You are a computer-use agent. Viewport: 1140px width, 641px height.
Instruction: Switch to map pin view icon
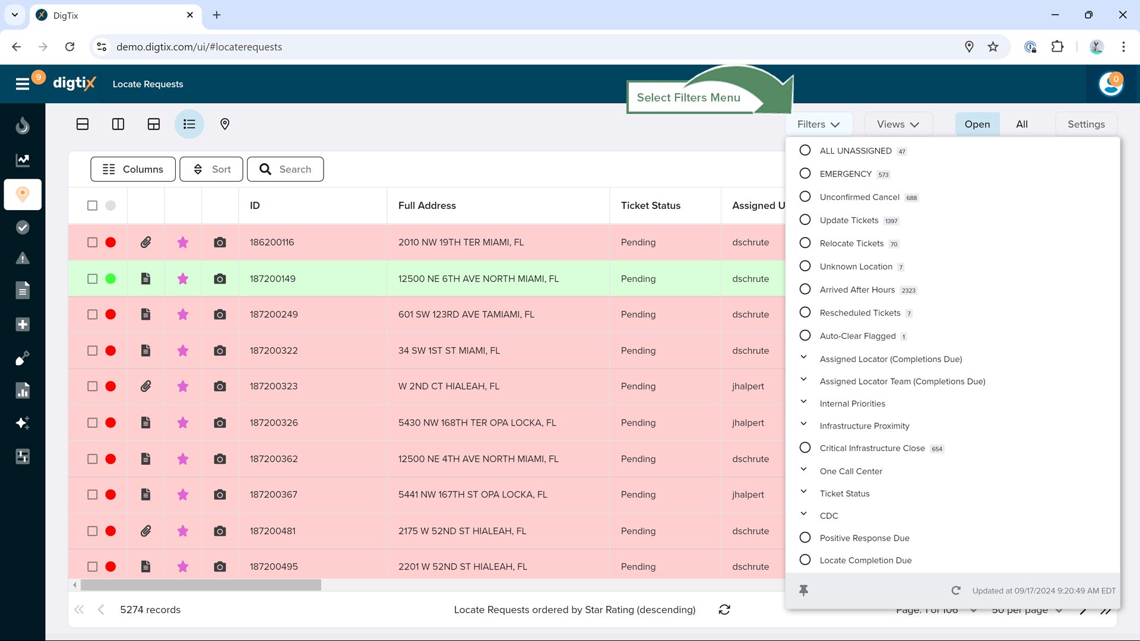click(x=224, y=124)
